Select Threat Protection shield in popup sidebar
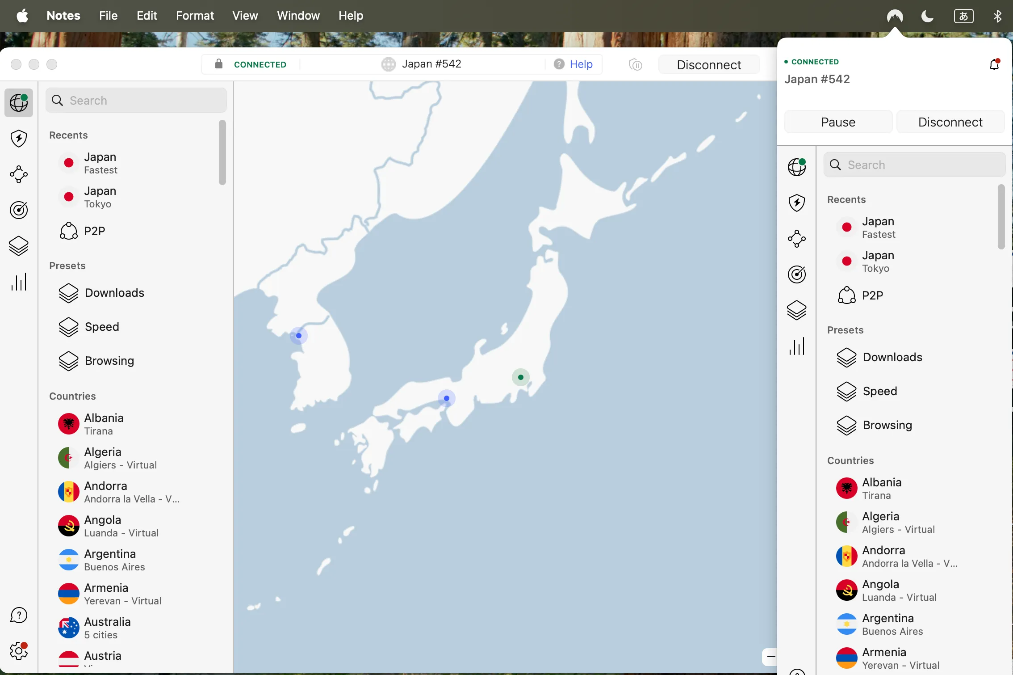The width and height of the screenshot is (1013, 675). pos(797,203)
